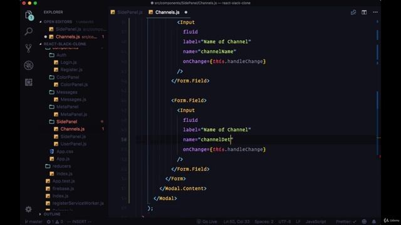401x225 pixels.
Task: Select Channels.js in Open Editors list
Action: click(68, 37)
